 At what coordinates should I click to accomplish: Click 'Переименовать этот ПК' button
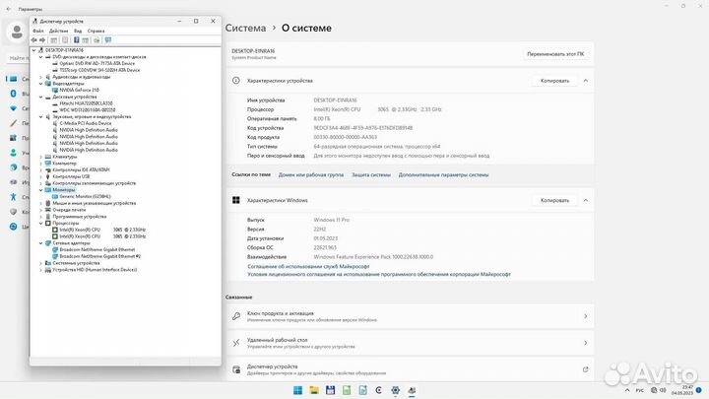(x=555, y=54)
